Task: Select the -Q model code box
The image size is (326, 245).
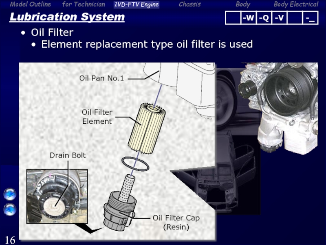Action: tap(264, 18)
